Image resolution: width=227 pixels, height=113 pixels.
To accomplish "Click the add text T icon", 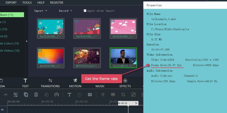I will (69, 95).
